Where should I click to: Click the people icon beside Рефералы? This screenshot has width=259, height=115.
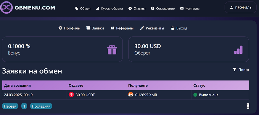pos(112,28)
